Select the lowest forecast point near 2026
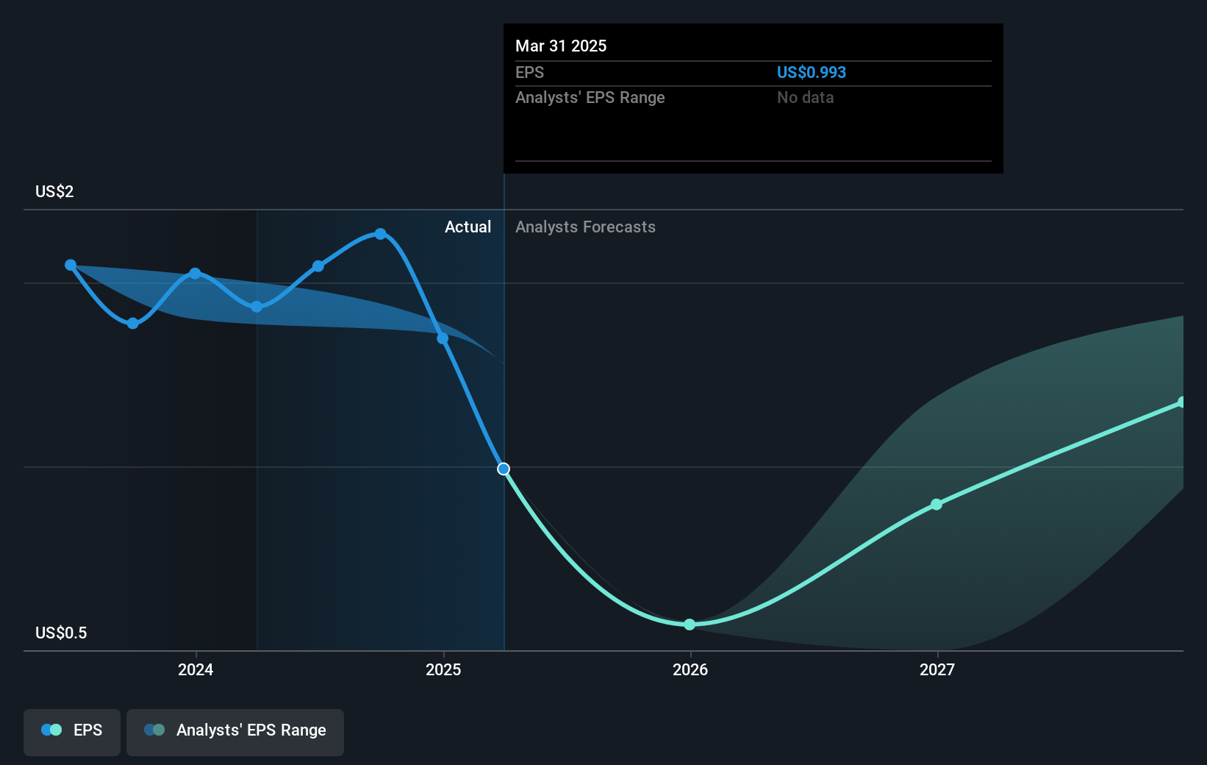 tap(690, 624)
